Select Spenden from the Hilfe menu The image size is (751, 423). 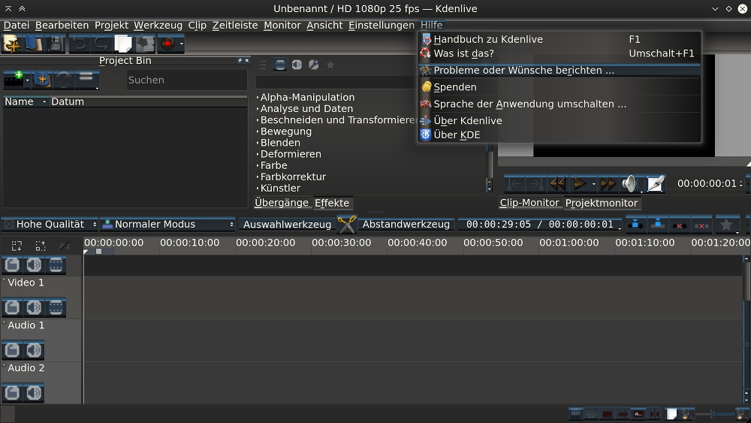click(x=559, y=87)
